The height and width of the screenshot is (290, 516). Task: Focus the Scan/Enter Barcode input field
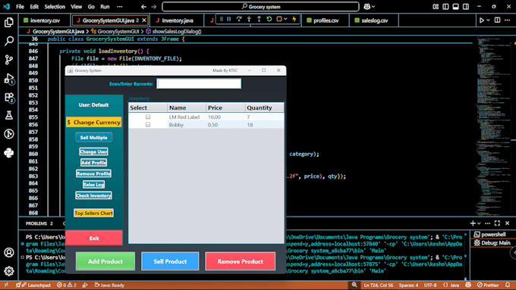pos(199,84)
